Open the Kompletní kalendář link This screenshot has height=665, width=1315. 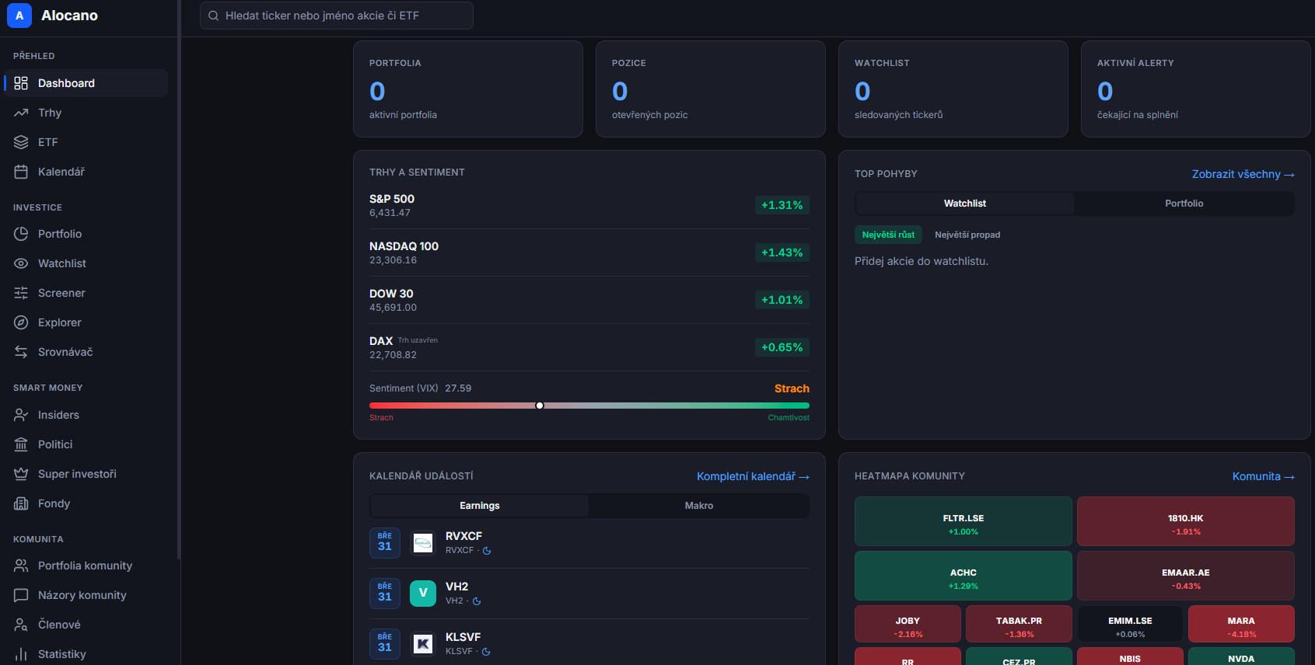(752, 476)
